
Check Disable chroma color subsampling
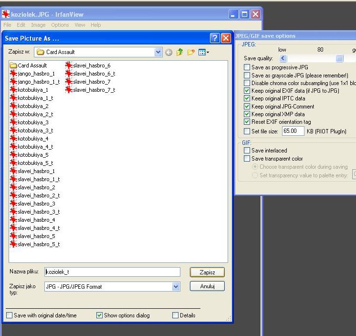(247, 83)
